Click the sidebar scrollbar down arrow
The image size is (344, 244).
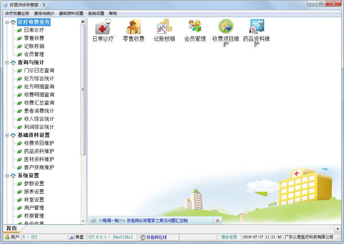[83, 221]
